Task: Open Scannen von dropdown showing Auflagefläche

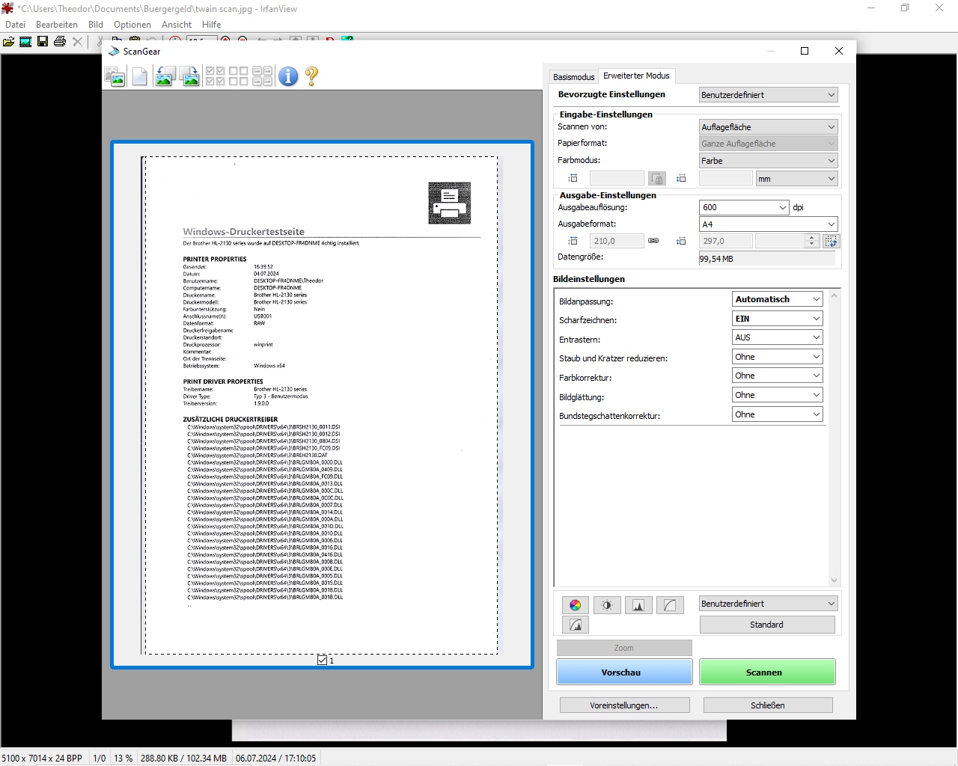Action: (768, 127)
